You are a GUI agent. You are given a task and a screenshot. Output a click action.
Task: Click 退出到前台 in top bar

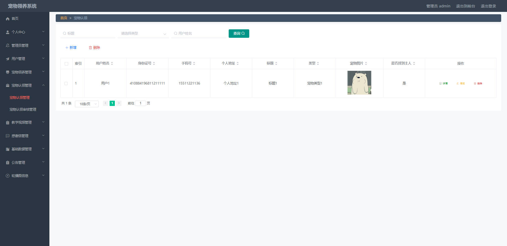click(x=465, y=6)
